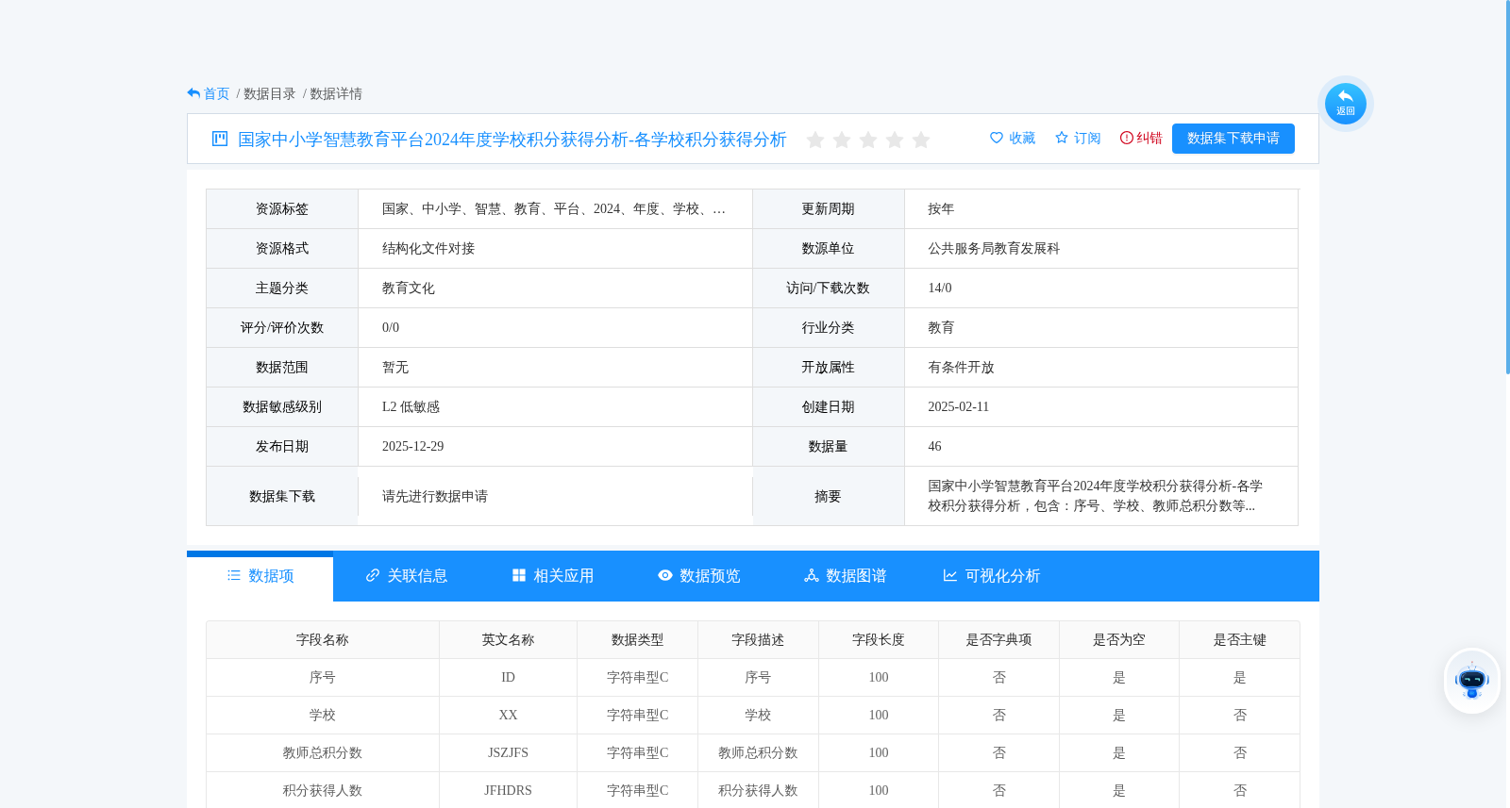This screenshot has height=808, width=1510.
Task: Click 数据详情 breadcrumb text
Action: pyautogui.click(x=336, y=93)
